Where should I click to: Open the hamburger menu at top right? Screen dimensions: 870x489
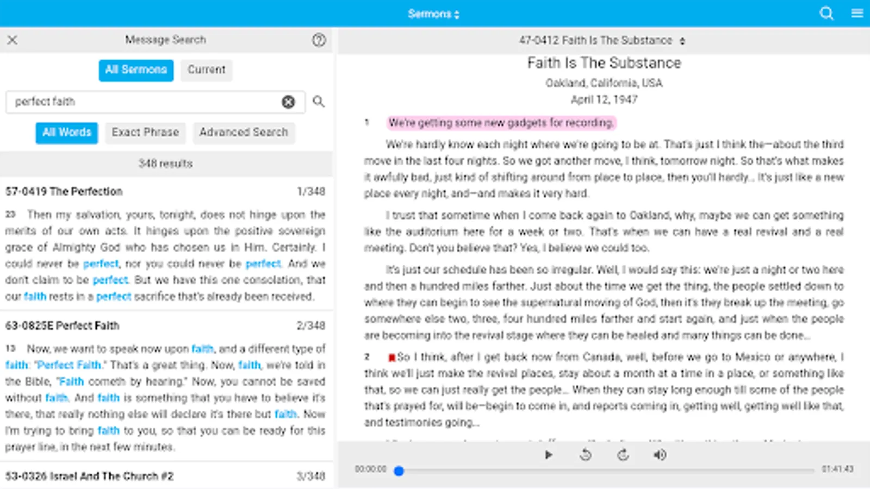pyautogui.click(x=857, y=14)
